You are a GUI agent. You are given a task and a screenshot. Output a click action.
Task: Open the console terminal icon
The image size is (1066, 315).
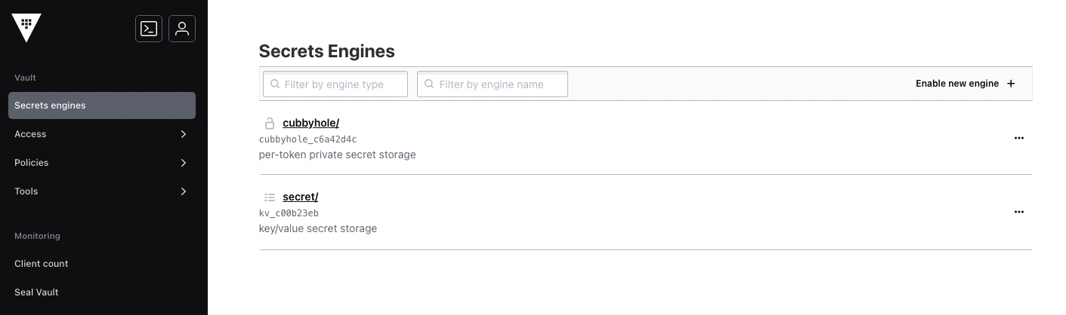[x=149, y=29]
